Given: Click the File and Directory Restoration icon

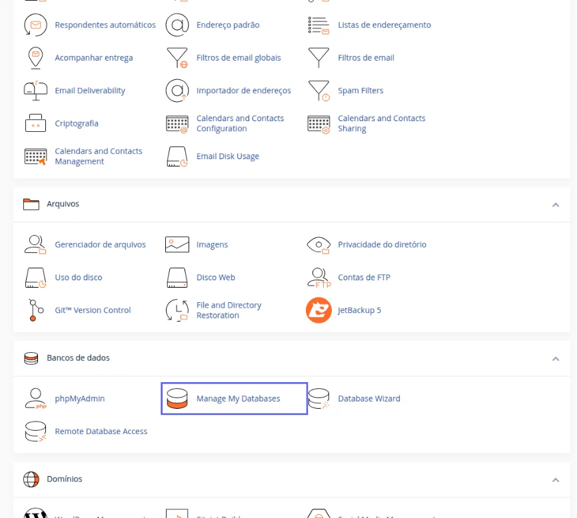Looking at the screenshot, I should coord(177,310).
